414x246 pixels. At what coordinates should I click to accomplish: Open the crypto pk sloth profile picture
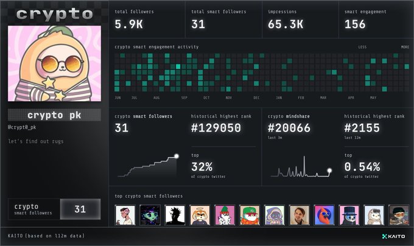[54, 63]
